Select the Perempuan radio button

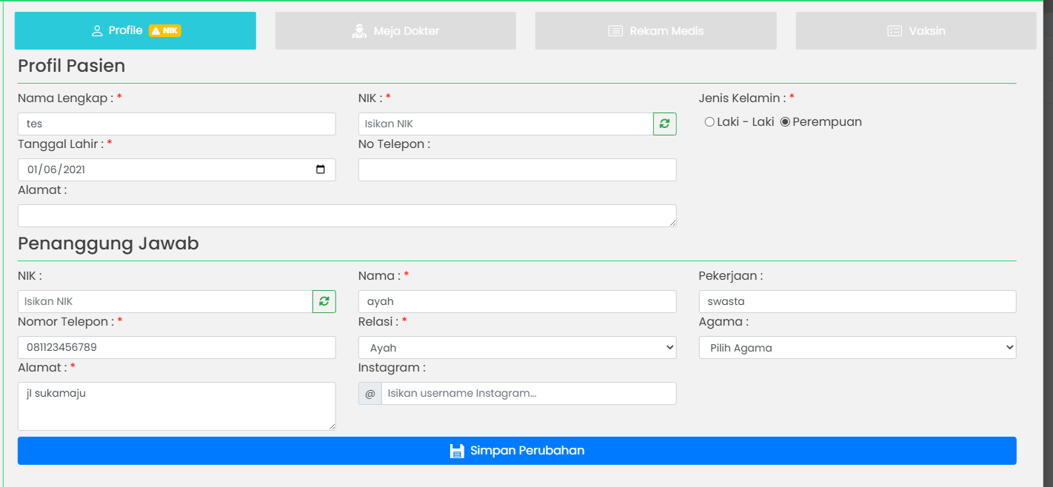pyautogui.click(x=785, y=122)
